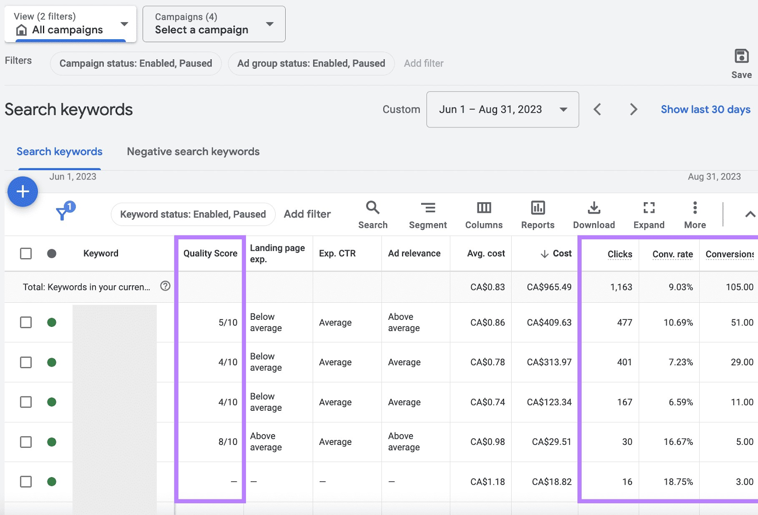The width and height of the screenshot is (758, 515).
Task: Check the first keyword row checkbox
Action: [26, 322]
